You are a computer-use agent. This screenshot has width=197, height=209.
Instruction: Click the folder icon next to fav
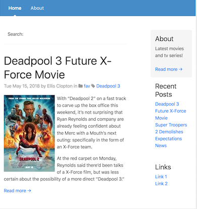point(81,86)
